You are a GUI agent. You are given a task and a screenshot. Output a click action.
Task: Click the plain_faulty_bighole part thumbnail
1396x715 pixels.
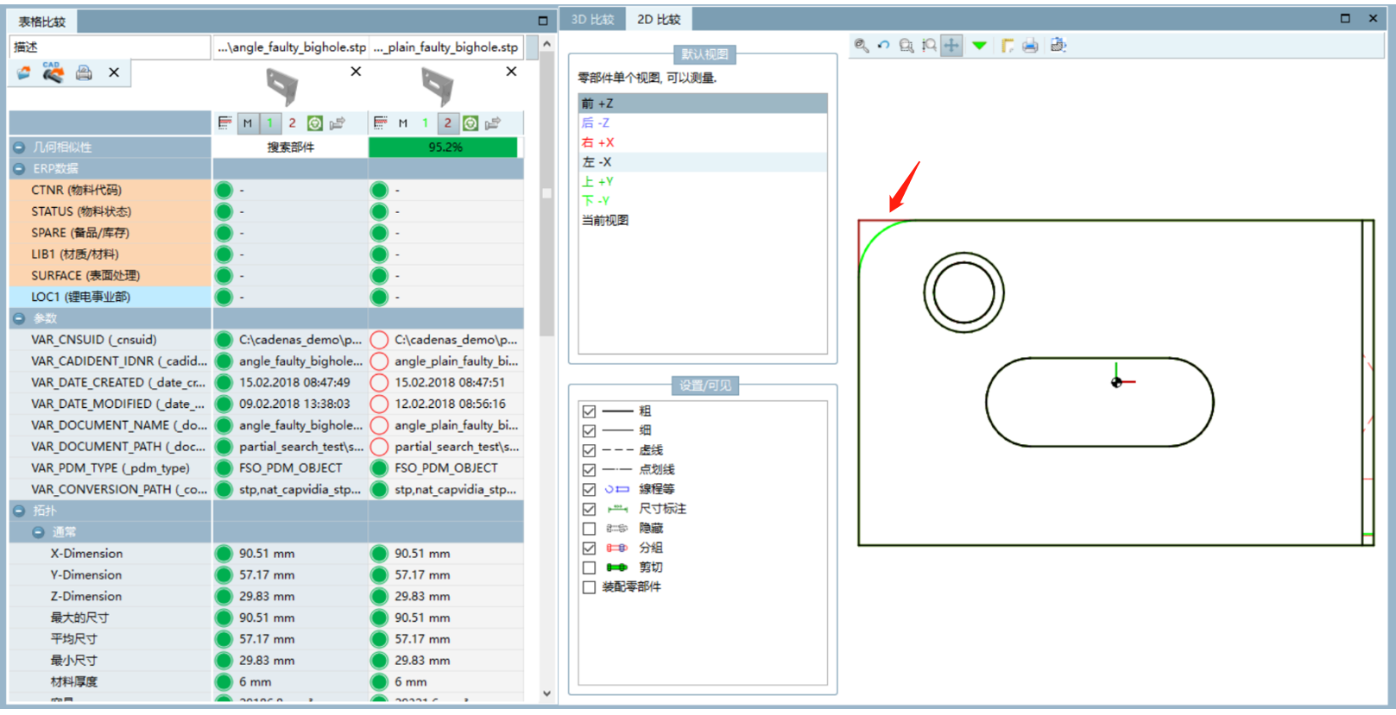(438, 87)
